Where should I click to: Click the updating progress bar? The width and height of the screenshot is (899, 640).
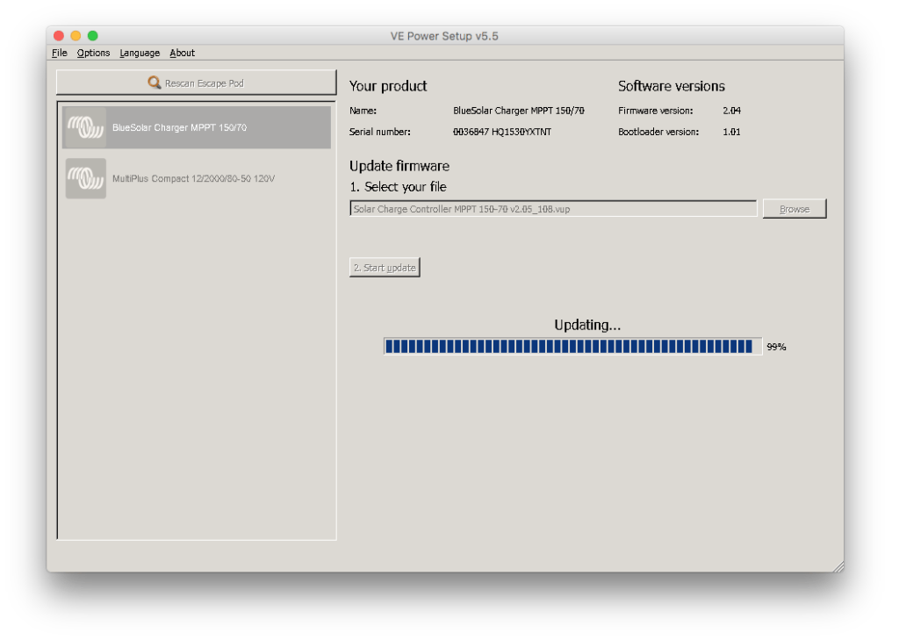point(572,347)
